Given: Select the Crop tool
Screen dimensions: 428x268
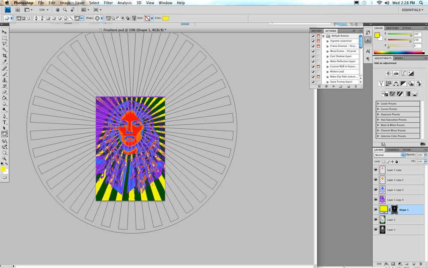Looking at the screenshot, I should point(4,55).
